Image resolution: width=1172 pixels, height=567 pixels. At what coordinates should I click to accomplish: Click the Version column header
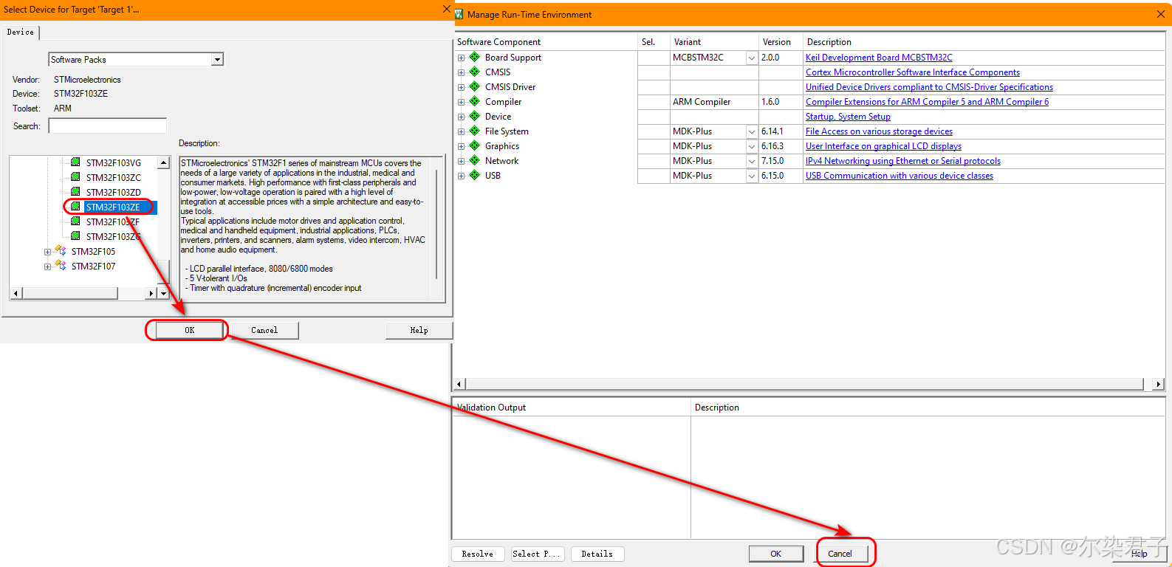[x=781, y=42]
